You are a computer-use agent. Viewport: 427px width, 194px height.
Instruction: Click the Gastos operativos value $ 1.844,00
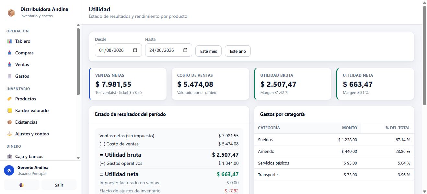[x=228, y=163]
